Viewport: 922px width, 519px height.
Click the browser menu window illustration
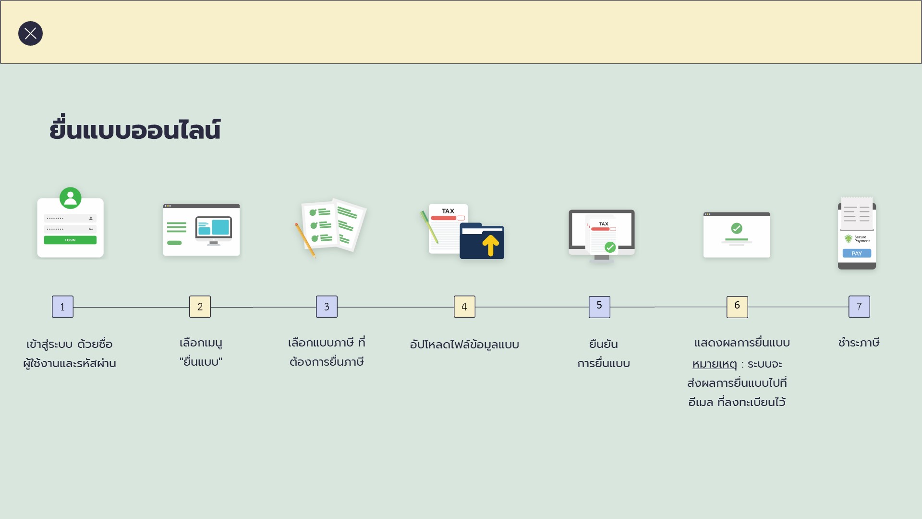tap(201, 231)
